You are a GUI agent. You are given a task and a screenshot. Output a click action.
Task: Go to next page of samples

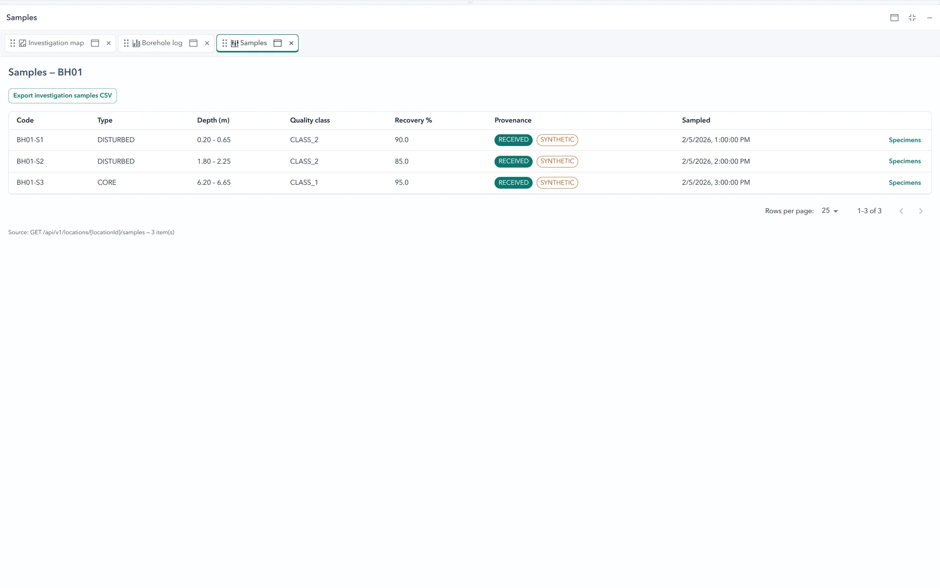921,211
